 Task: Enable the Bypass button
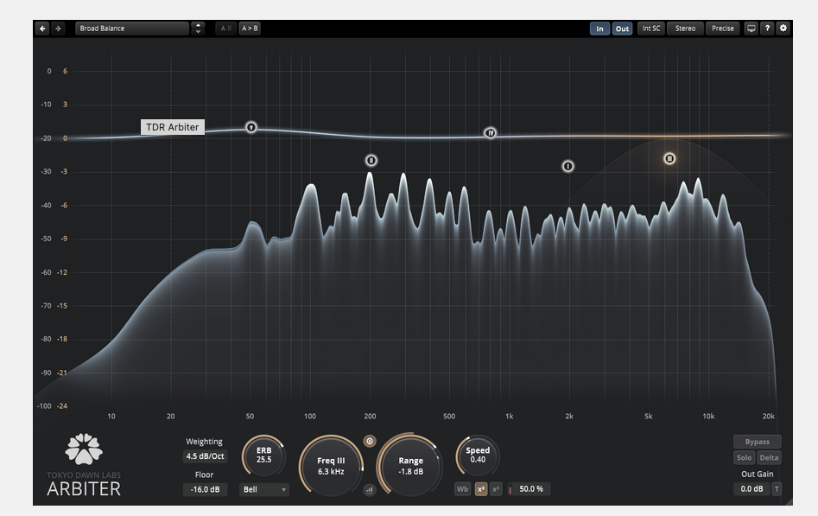coord(757,442)
